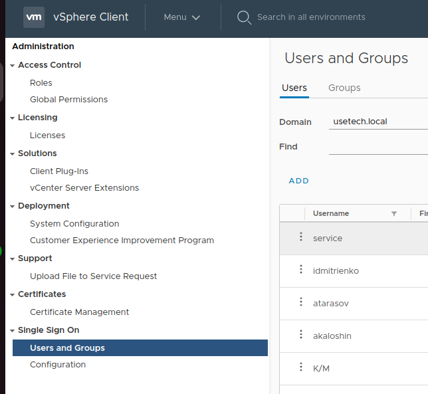The height and width of the screenshot is (394, 428).
Task: Select the akaloshin user row
Action: [354, 336]
